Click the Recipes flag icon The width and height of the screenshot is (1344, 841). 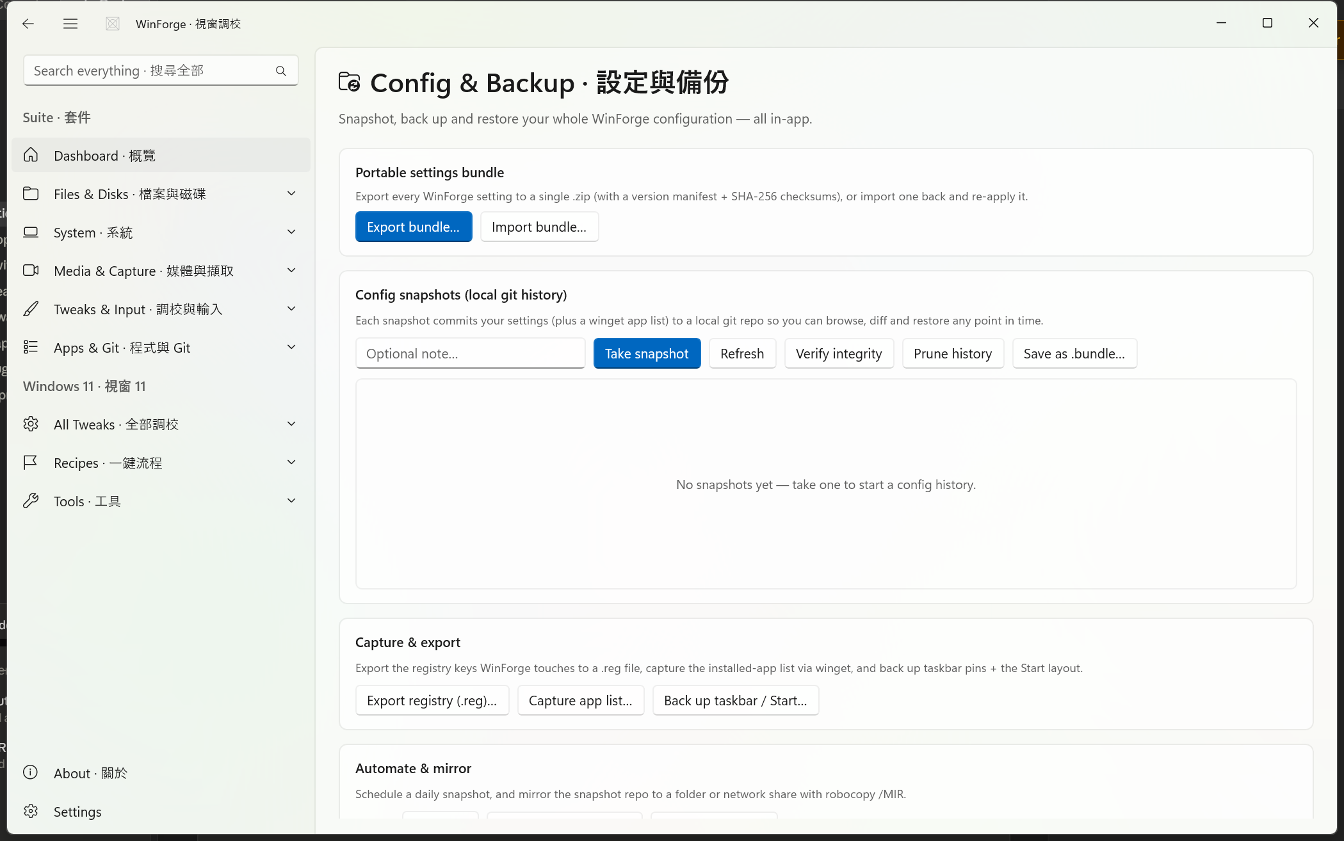pyautogui.click(x=31, y=463)
